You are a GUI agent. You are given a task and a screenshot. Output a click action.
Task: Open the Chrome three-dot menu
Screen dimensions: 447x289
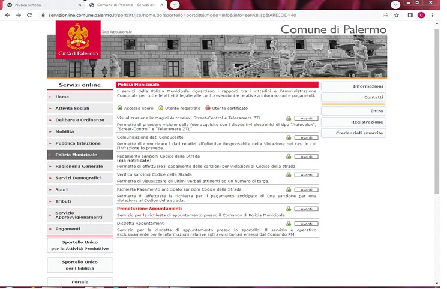tap(433, 15)
